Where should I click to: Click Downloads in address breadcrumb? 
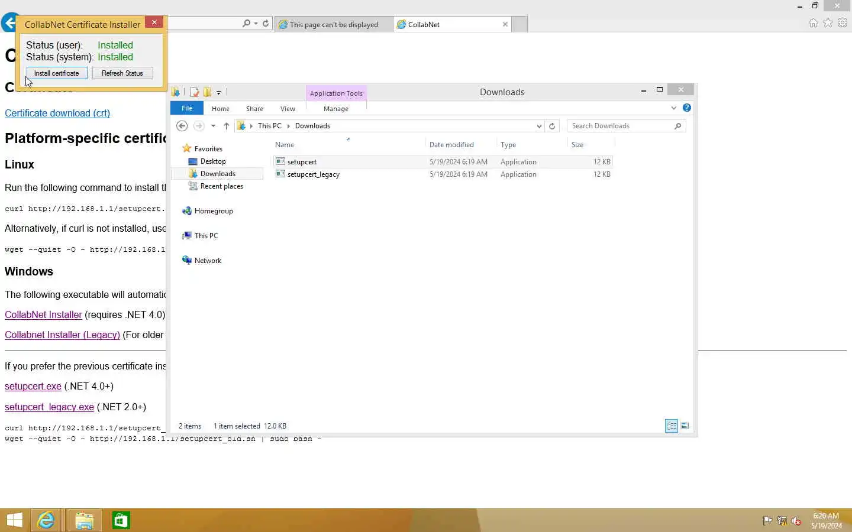tap(312, 126)
